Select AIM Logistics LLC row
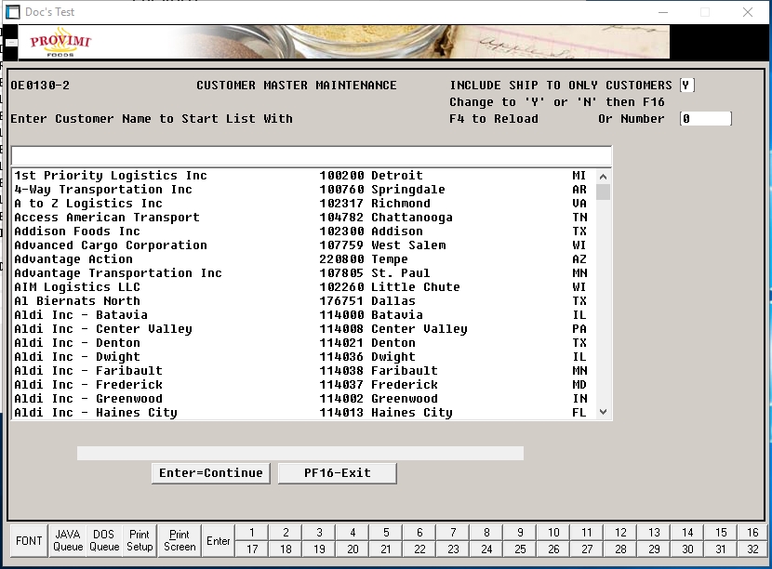This screenshot has height=569, width=772. [x=303, y=287]
